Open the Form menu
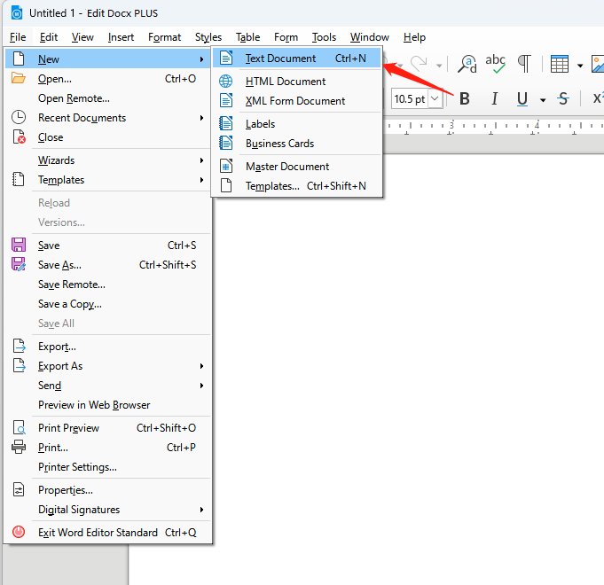The image size is (604, 585). pos(286,37)
